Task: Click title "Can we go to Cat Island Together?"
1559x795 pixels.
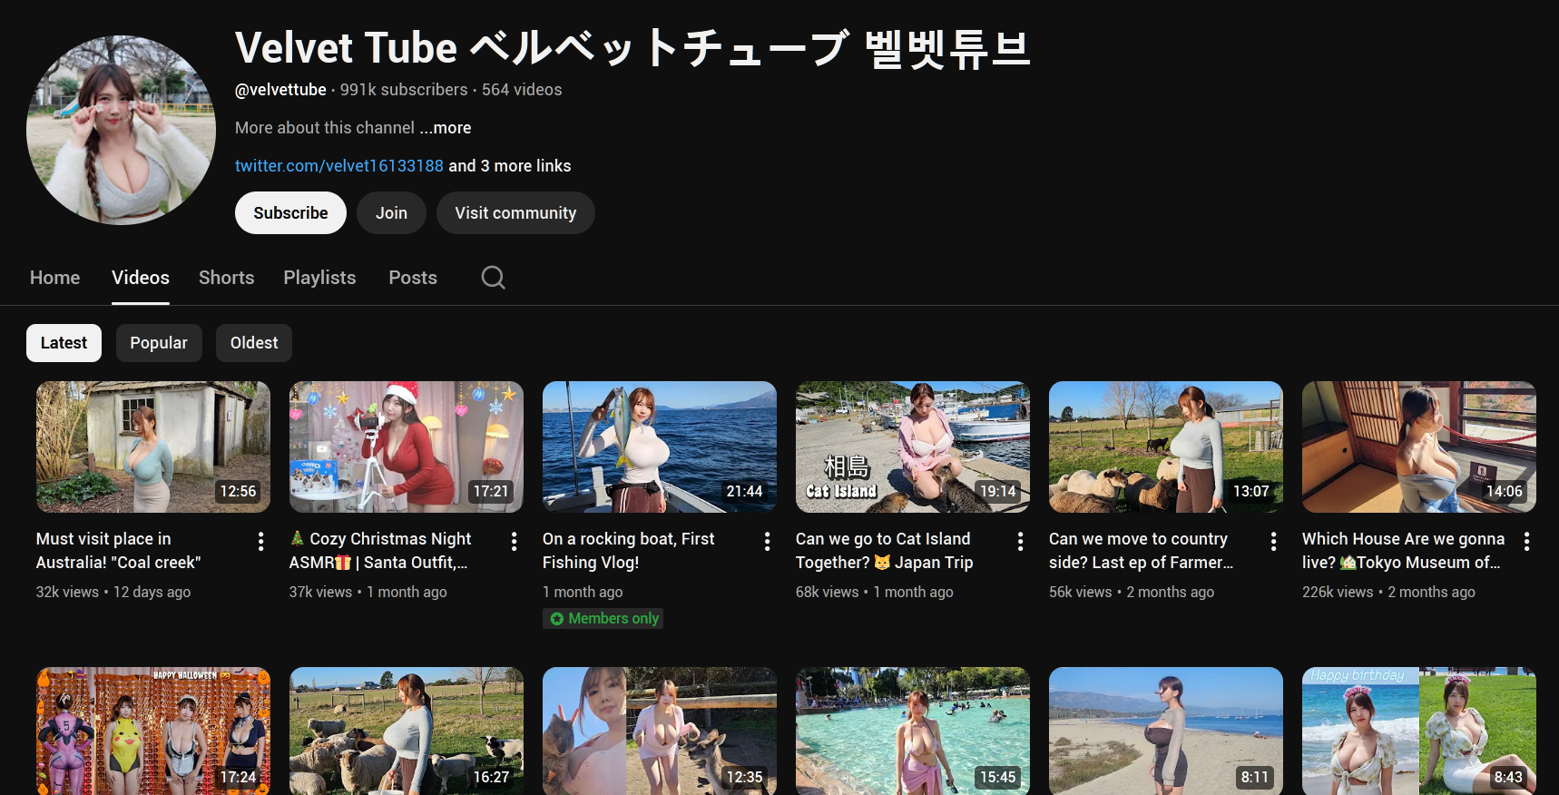Action: click(885, 551)
